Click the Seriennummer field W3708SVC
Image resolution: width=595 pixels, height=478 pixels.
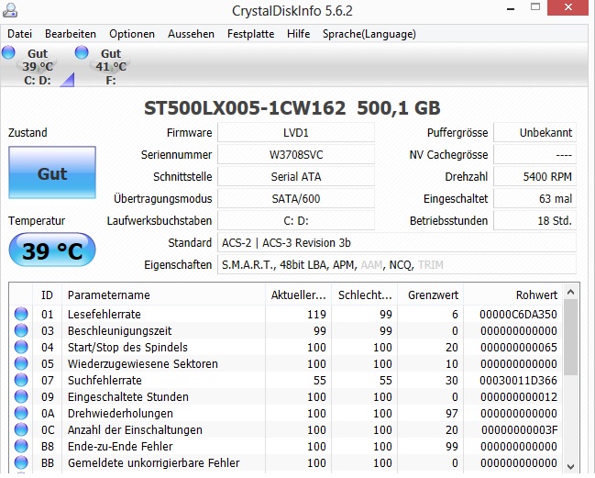coord(296,154)
